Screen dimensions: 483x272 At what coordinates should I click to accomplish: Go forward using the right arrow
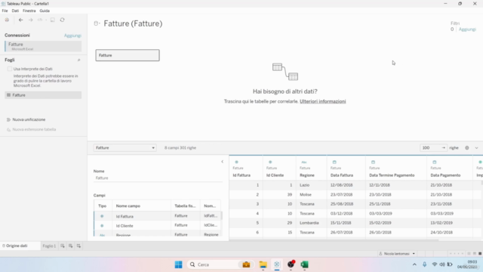[30, 20]
